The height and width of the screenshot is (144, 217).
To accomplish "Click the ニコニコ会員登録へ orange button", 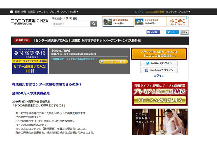I will [x=159, y=54].
